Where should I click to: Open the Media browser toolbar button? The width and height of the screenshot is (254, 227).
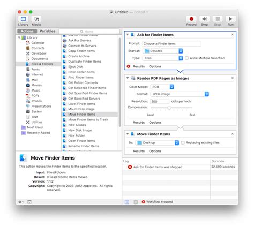point(36,19)
